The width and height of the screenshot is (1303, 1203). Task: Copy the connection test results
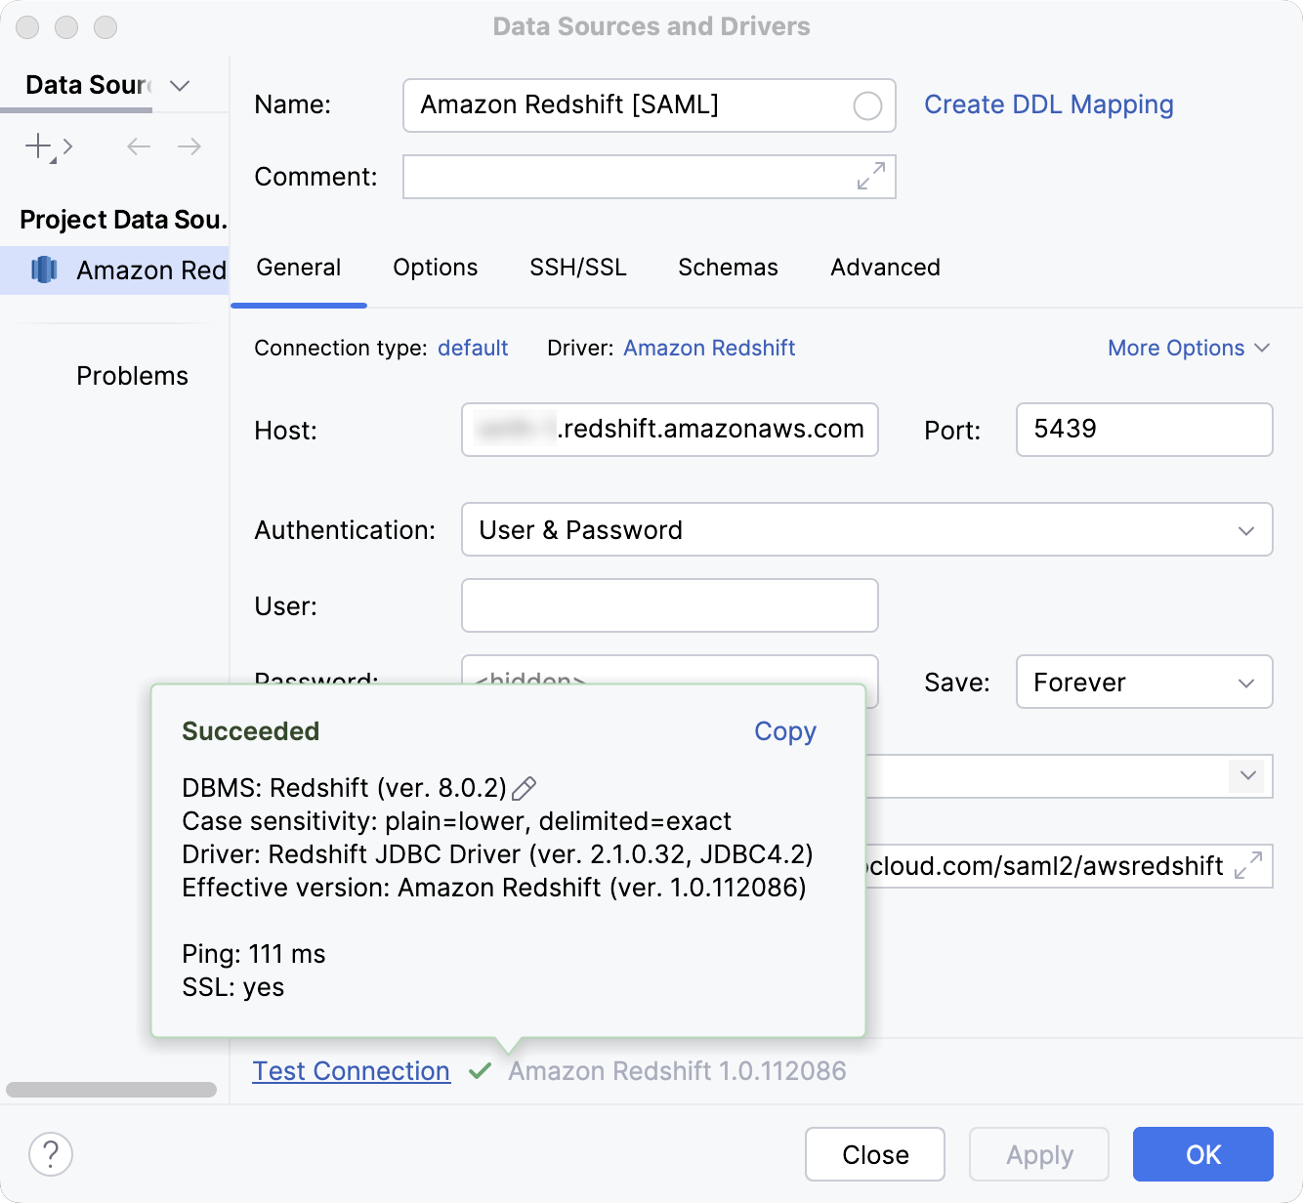click(784, 731)
